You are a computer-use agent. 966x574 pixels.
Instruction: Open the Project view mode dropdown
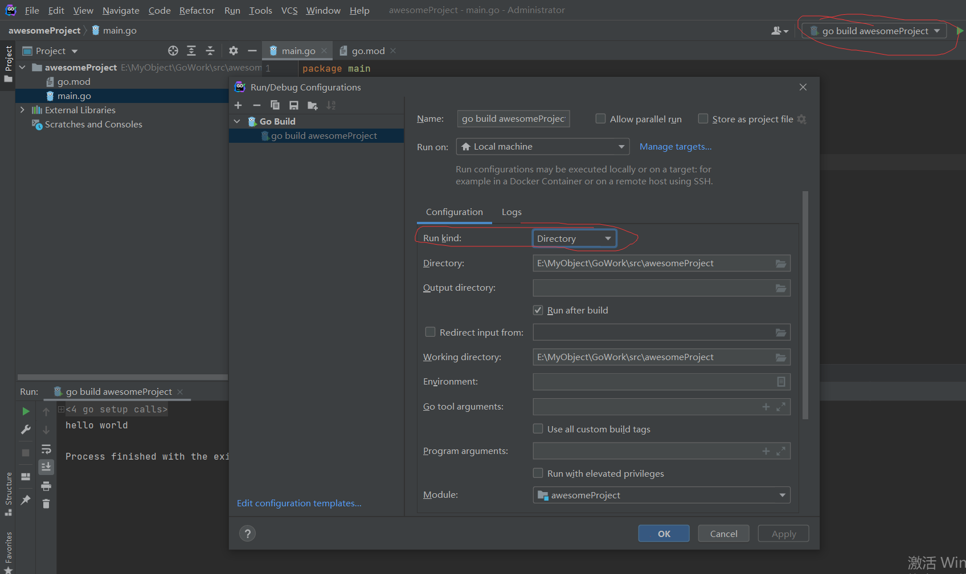pyautogui.click(x=74, y=51)
